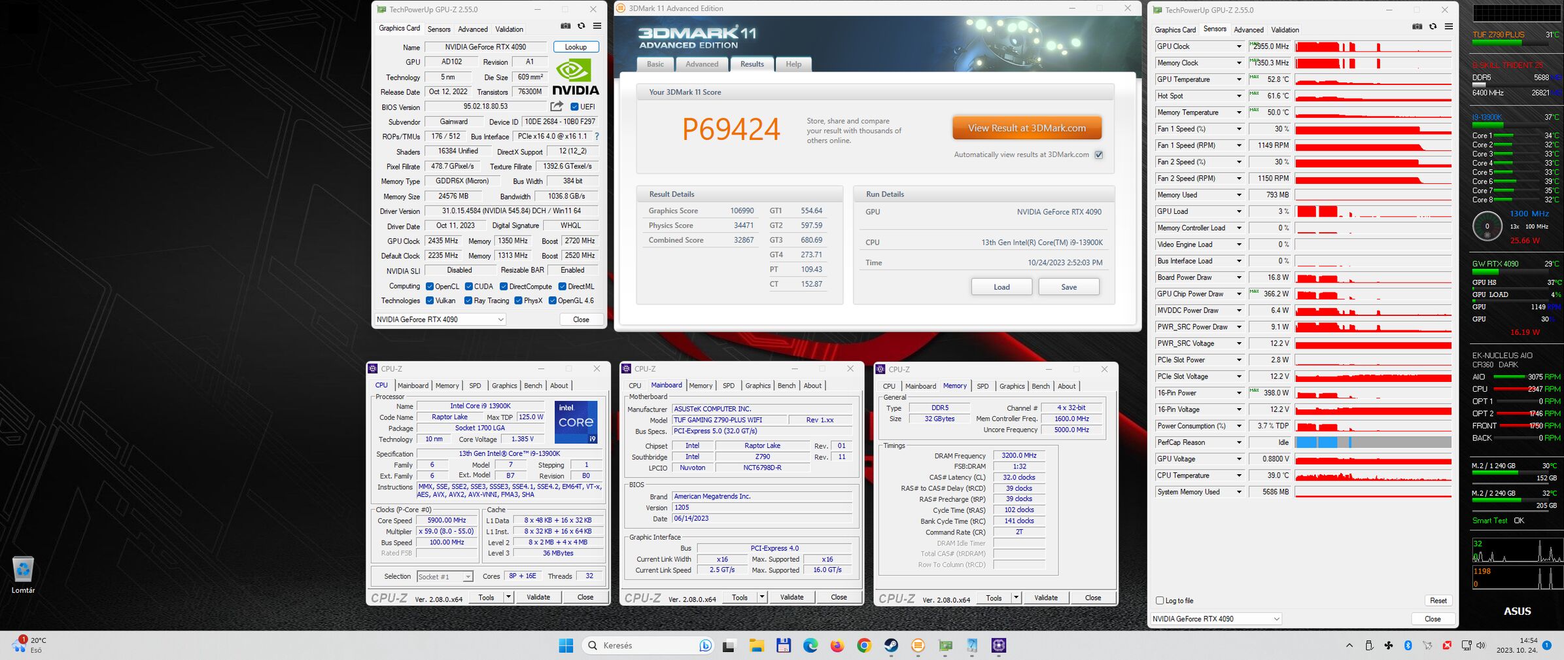Open Task View from the taskbar
Image resolution: width=1564 pixels, height=660 pixels.
729,646
